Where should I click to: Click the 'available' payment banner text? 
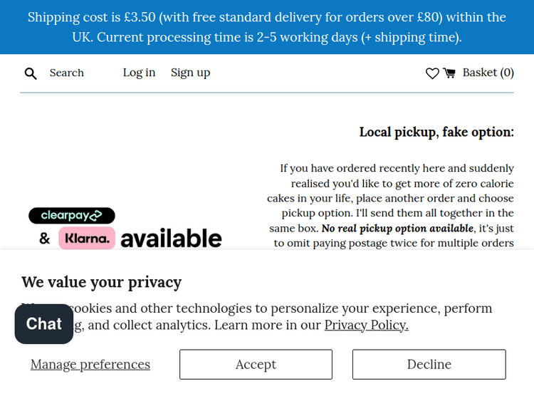tap(171, 239)
